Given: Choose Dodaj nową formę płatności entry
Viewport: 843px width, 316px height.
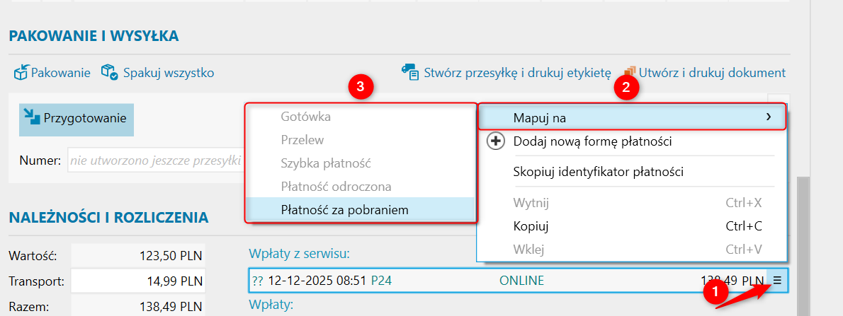Looking at the screenshot, I should tap(592, 142).
